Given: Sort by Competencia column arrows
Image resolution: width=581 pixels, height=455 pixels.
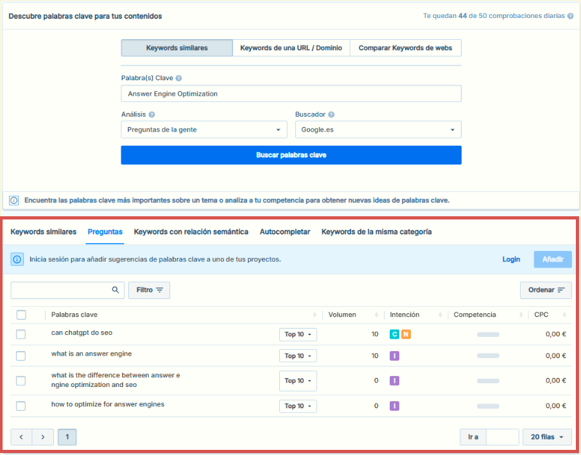Looking at the screenshot, I should [x=521, y=314].
